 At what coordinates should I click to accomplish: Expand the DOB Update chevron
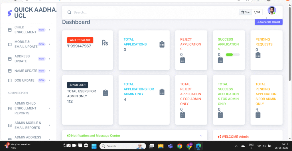(49, 80)
